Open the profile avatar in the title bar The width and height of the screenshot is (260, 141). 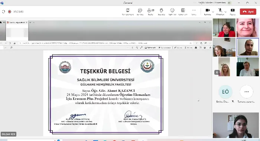(x=230, y=3)
